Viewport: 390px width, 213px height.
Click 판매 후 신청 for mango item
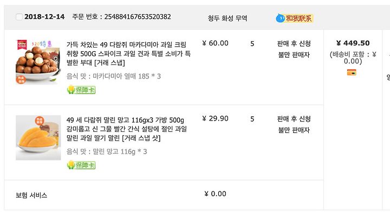point(294,119)
